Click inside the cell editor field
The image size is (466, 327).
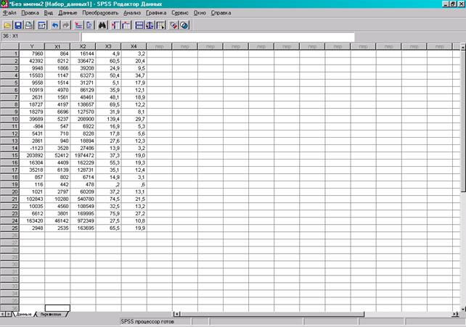[218, 37]
